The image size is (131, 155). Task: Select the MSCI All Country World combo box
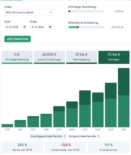click(29, 12)
